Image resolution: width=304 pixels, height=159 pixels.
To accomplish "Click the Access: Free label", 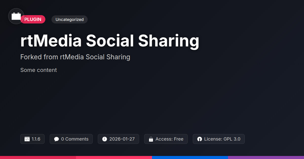I will tap(169, 139).
